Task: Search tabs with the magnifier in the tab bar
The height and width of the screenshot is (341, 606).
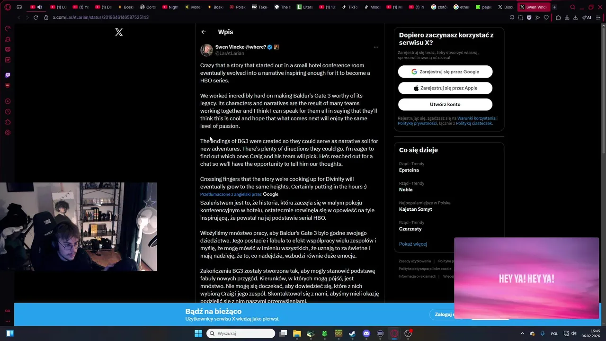Action: tap(572, 7)
